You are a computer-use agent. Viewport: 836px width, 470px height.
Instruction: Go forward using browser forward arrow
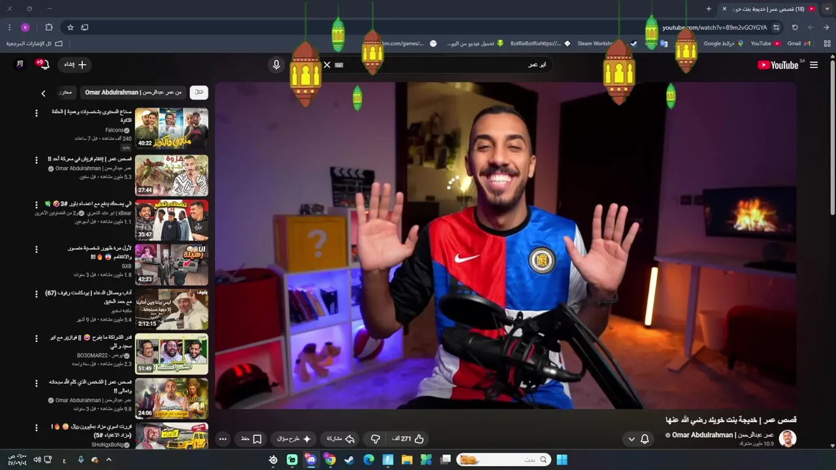(x=811, y=27)
